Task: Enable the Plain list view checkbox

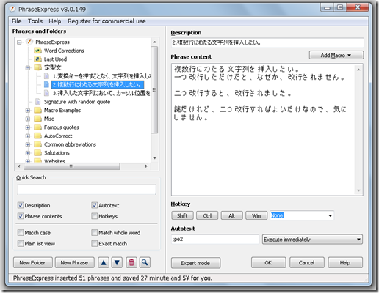Action: tap(21, 243)
